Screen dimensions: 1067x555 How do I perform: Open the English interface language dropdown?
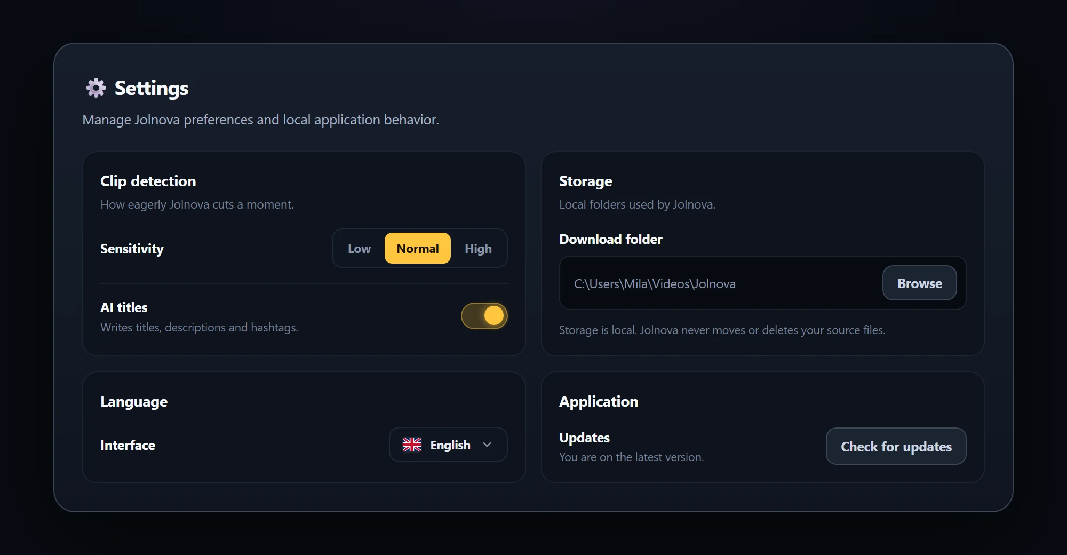pos(448,445)
